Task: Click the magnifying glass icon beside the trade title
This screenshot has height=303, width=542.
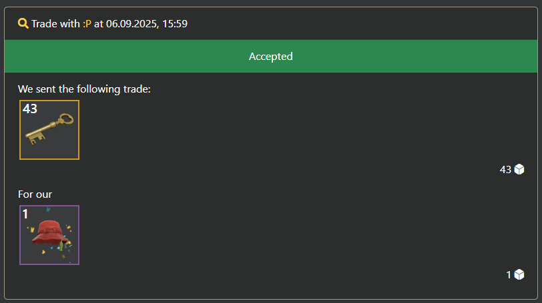Action: click(x=23, y=24)
